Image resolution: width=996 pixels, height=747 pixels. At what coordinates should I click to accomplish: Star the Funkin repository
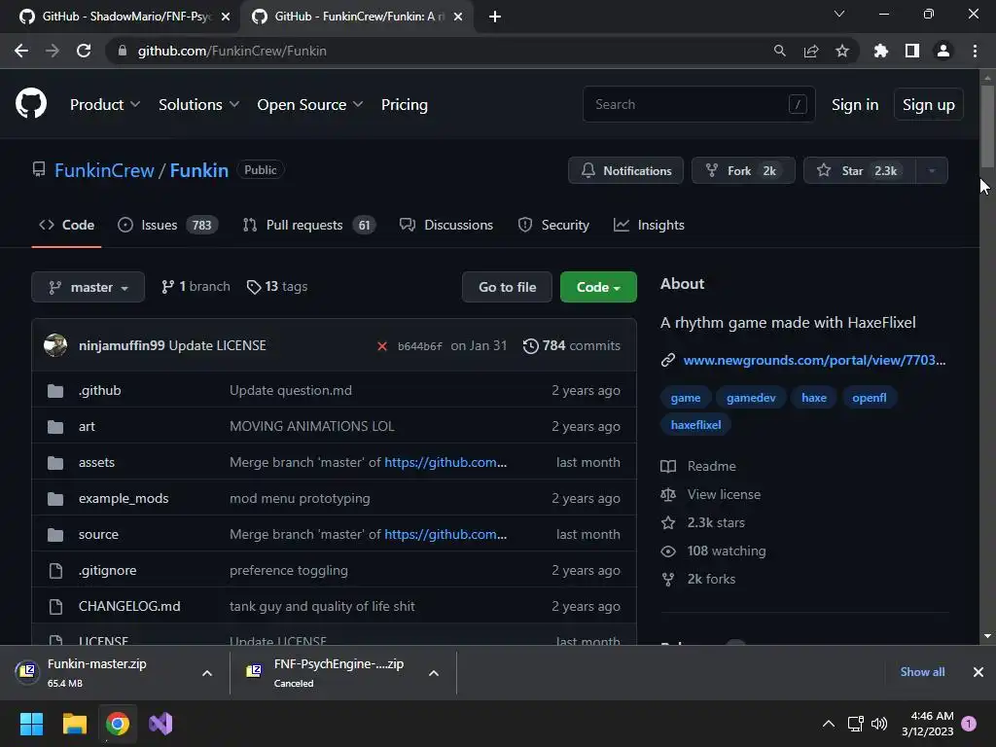[x=860, y=170]
